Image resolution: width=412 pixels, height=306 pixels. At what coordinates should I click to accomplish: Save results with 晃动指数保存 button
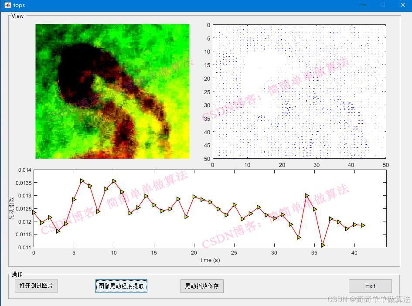[x=202, y=286]
